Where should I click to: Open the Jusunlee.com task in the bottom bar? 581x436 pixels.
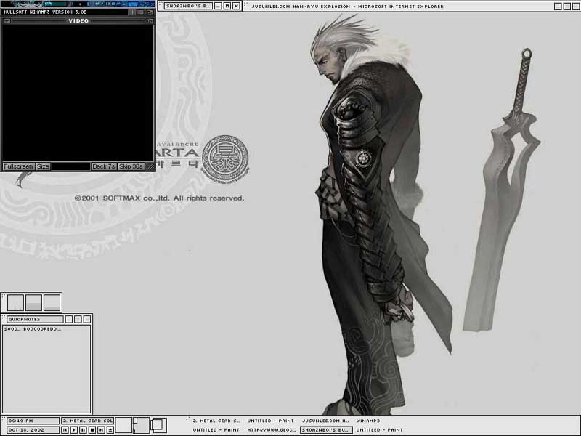pyautogui.click(x=325, y=421)
